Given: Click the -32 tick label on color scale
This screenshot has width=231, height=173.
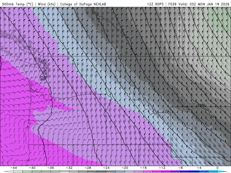Looking at the screenshot, I should 69,168.
